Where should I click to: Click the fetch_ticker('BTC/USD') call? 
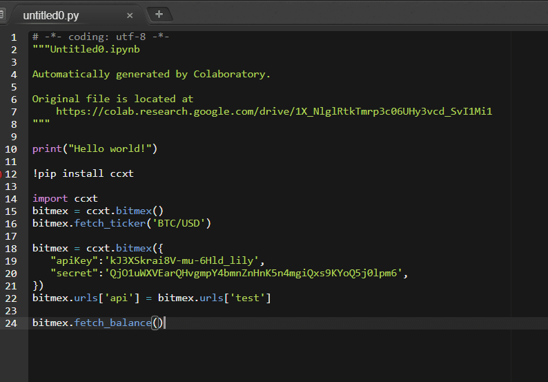click(143, 223)
